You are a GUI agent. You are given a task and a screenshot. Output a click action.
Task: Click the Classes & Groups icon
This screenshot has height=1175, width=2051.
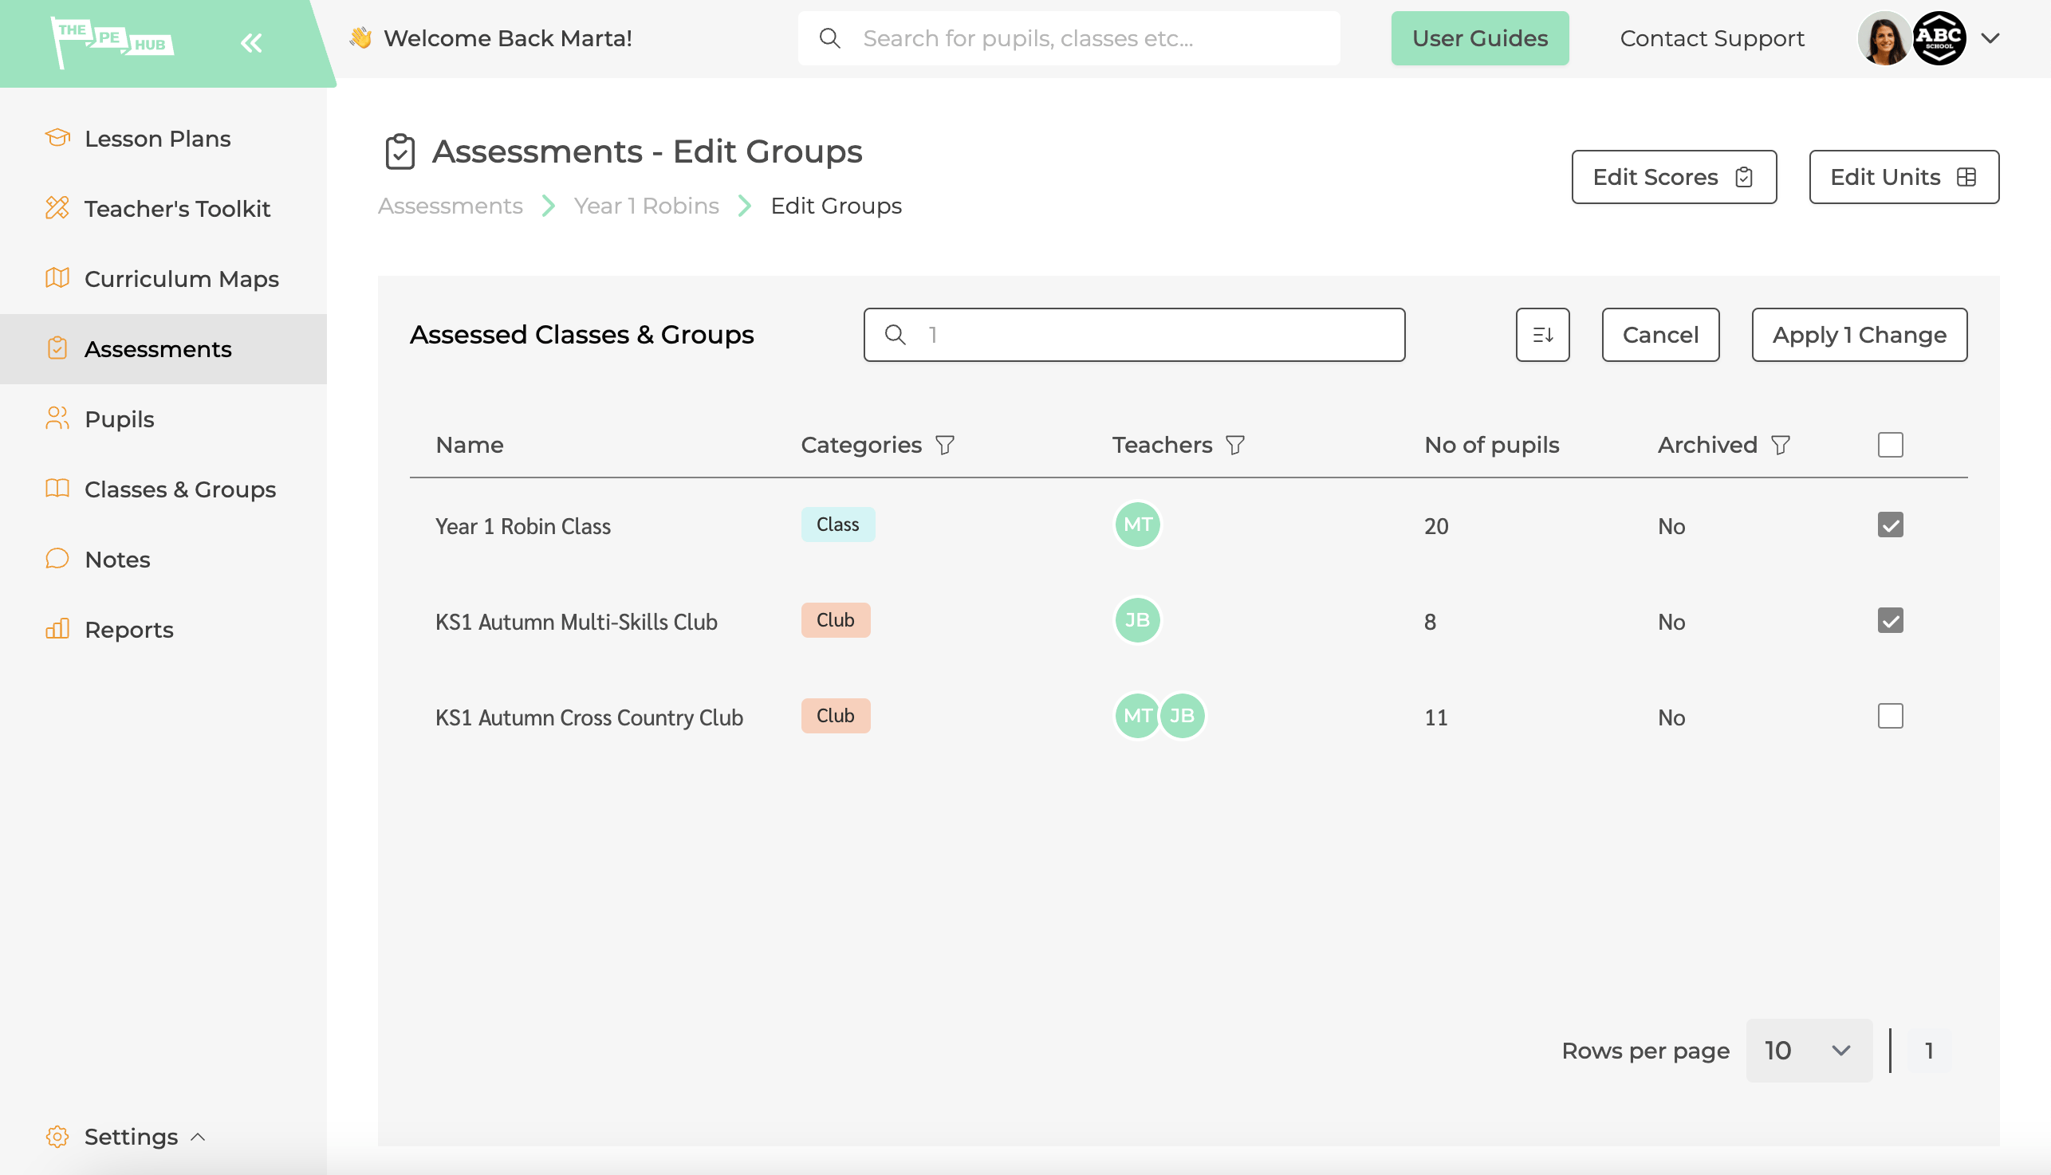57,488
